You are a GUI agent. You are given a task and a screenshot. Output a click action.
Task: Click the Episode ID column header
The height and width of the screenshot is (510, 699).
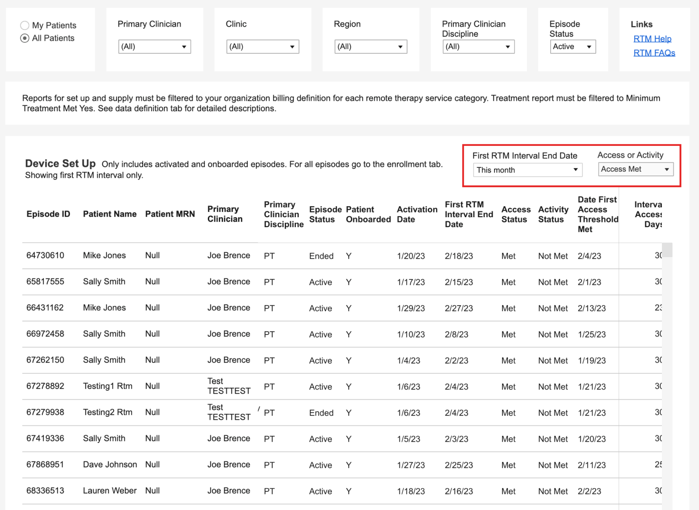(48, 214)
